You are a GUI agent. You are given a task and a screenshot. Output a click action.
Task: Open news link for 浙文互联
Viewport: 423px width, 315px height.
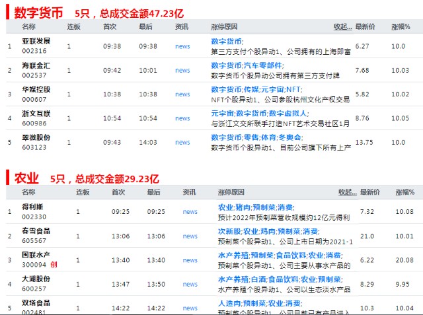pyautogui.click(x=182, y=118)
